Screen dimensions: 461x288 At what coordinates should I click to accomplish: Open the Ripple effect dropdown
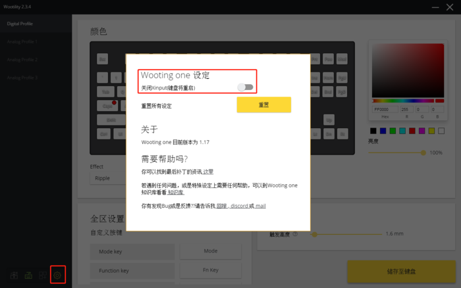(108, 178)
